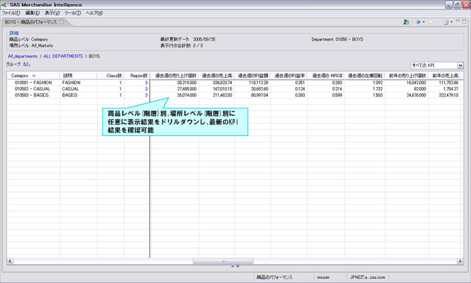Click the 説明 column header
Viewport: 471px width, 283px height.
click(x=78, y=76)
